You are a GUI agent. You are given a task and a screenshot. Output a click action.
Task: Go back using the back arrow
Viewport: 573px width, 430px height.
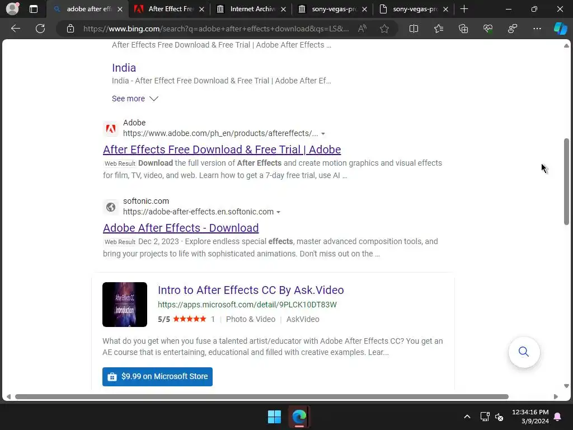16,29
